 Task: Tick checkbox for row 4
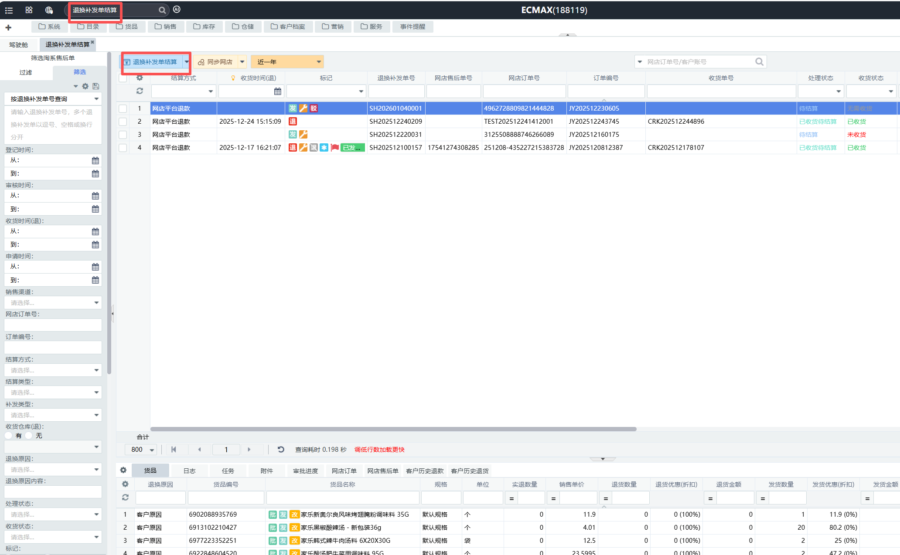tap(123, 148)
